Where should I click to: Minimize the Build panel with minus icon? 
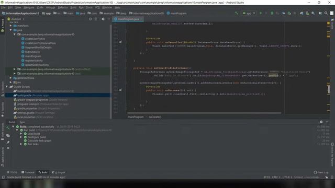327,122
